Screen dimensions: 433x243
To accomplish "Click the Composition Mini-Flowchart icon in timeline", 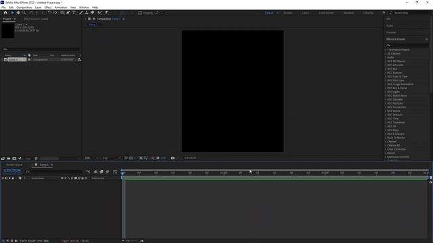I will coord(88,171).
